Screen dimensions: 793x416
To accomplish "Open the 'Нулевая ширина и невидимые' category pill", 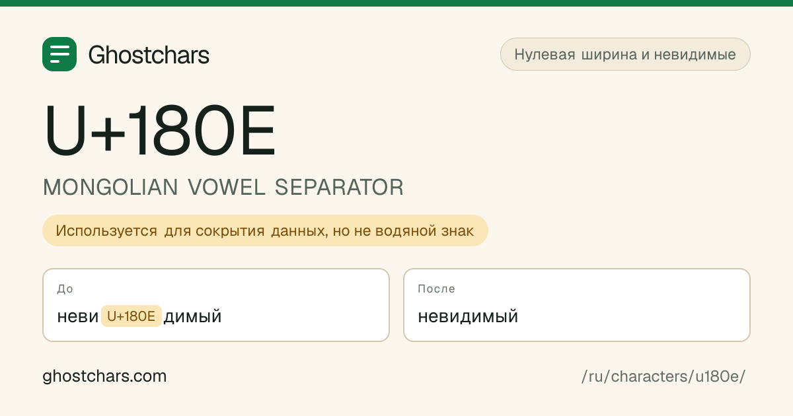I will pos(625,54).
